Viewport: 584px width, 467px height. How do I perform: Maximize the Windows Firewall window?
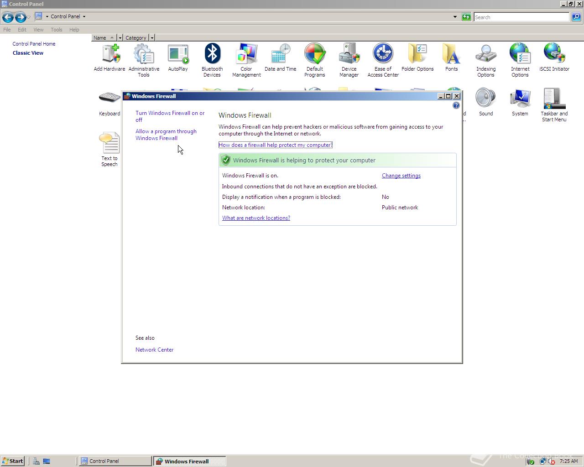[x=448, y=96]
